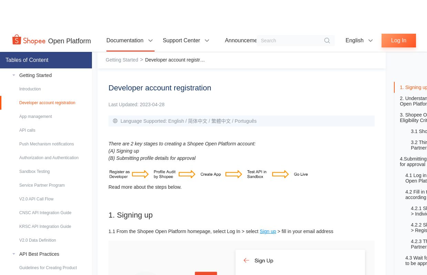Collapse the Getting Started section arrow
Image resolution: width=427 pixels, height=275 pixels.
(14, 75)
